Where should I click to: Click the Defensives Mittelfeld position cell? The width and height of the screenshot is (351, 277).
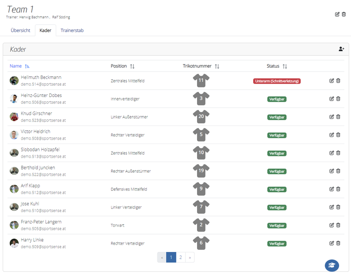(x=129, y=189)
